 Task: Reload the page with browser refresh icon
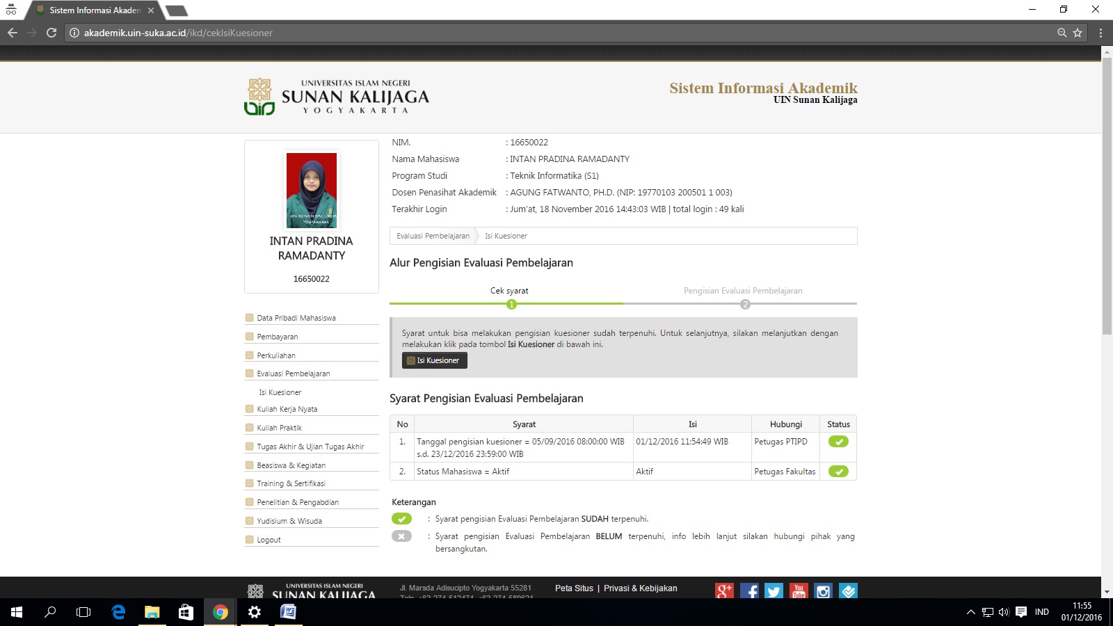[51, 33]
